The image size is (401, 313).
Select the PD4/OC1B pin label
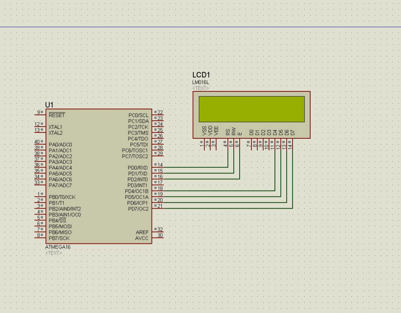click(x=137, y=191)
